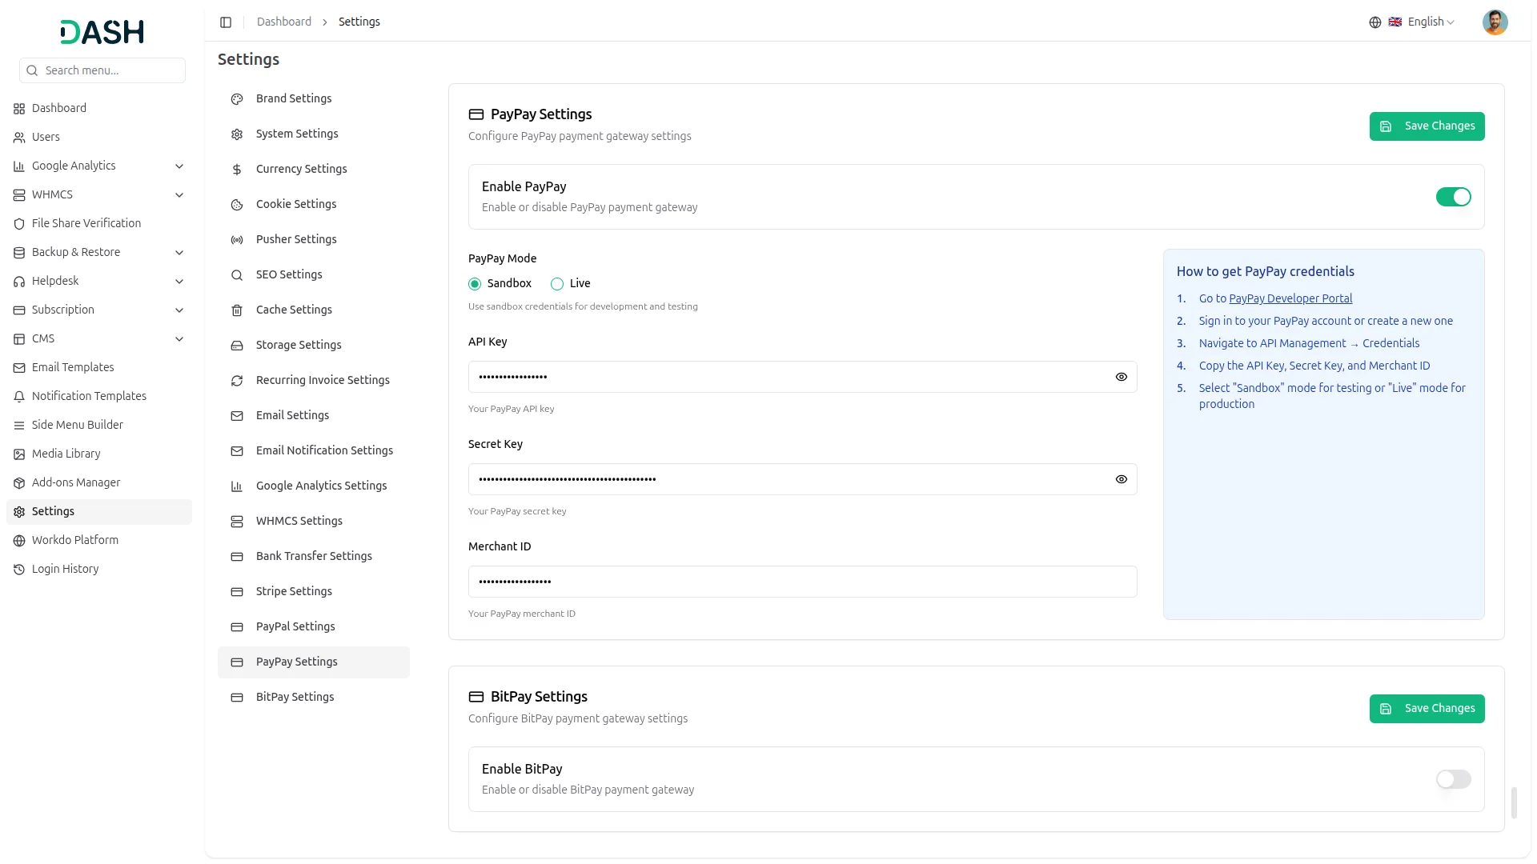Open the PayPay Developer Portal link

pyautogui.click(x=1290, y=298)
